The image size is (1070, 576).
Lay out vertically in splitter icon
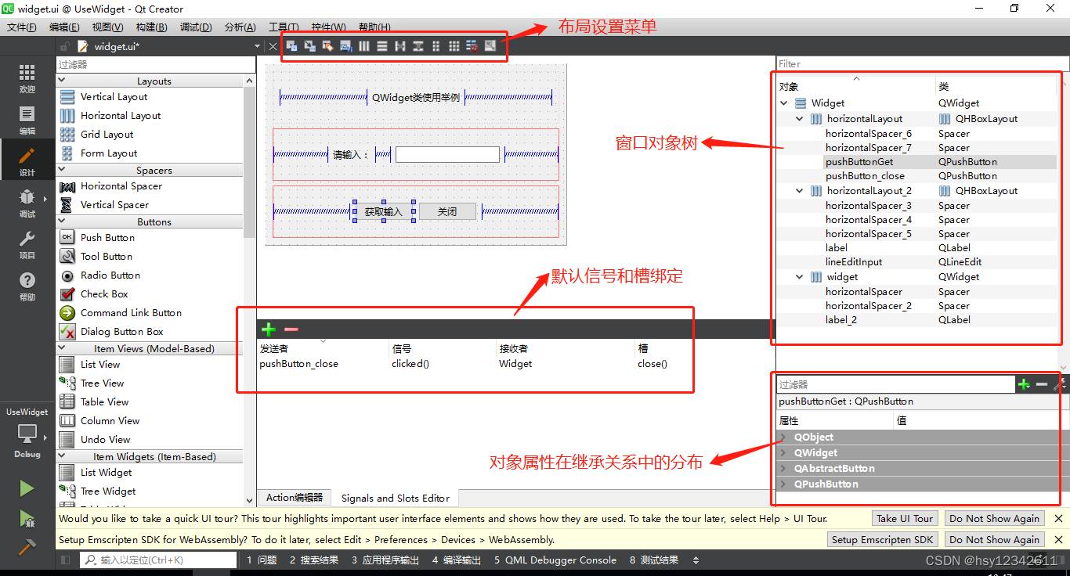418,46
